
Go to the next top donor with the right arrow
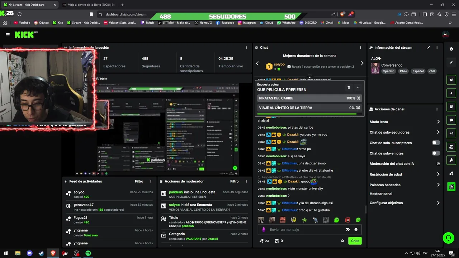[x=362, y=63]
